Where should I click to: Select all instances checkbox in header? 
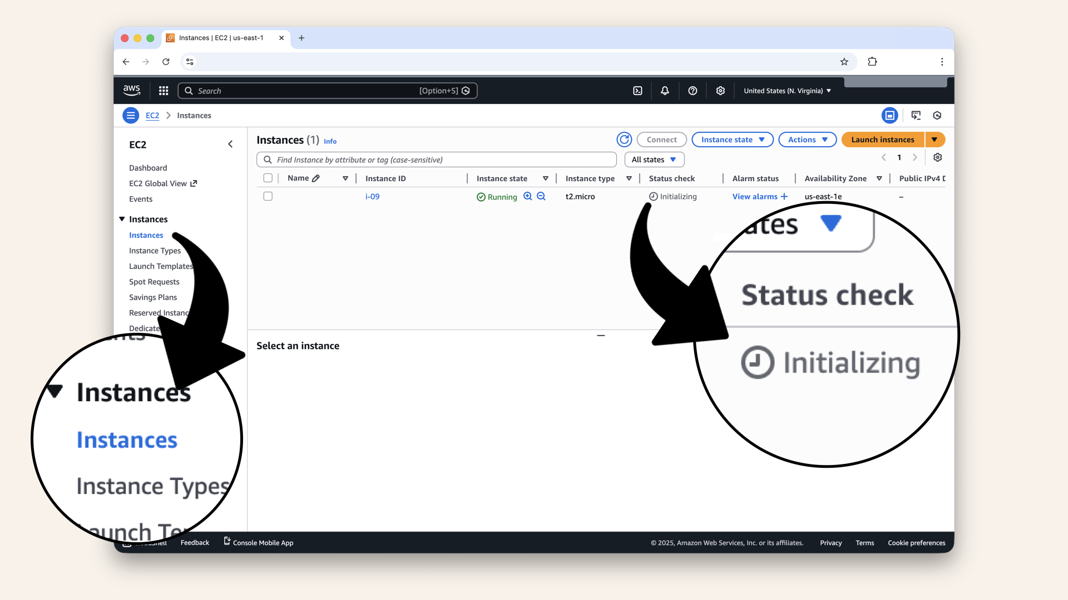coord(268,178)
